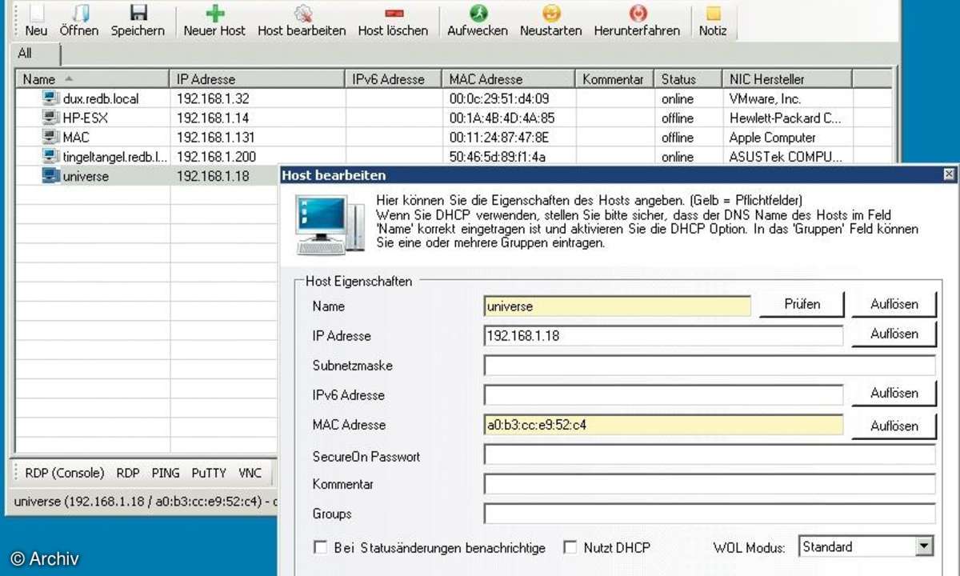This screenshot has height=576, width=960.
Task: Add a host with Neuer Host
Action: point(215,14)
